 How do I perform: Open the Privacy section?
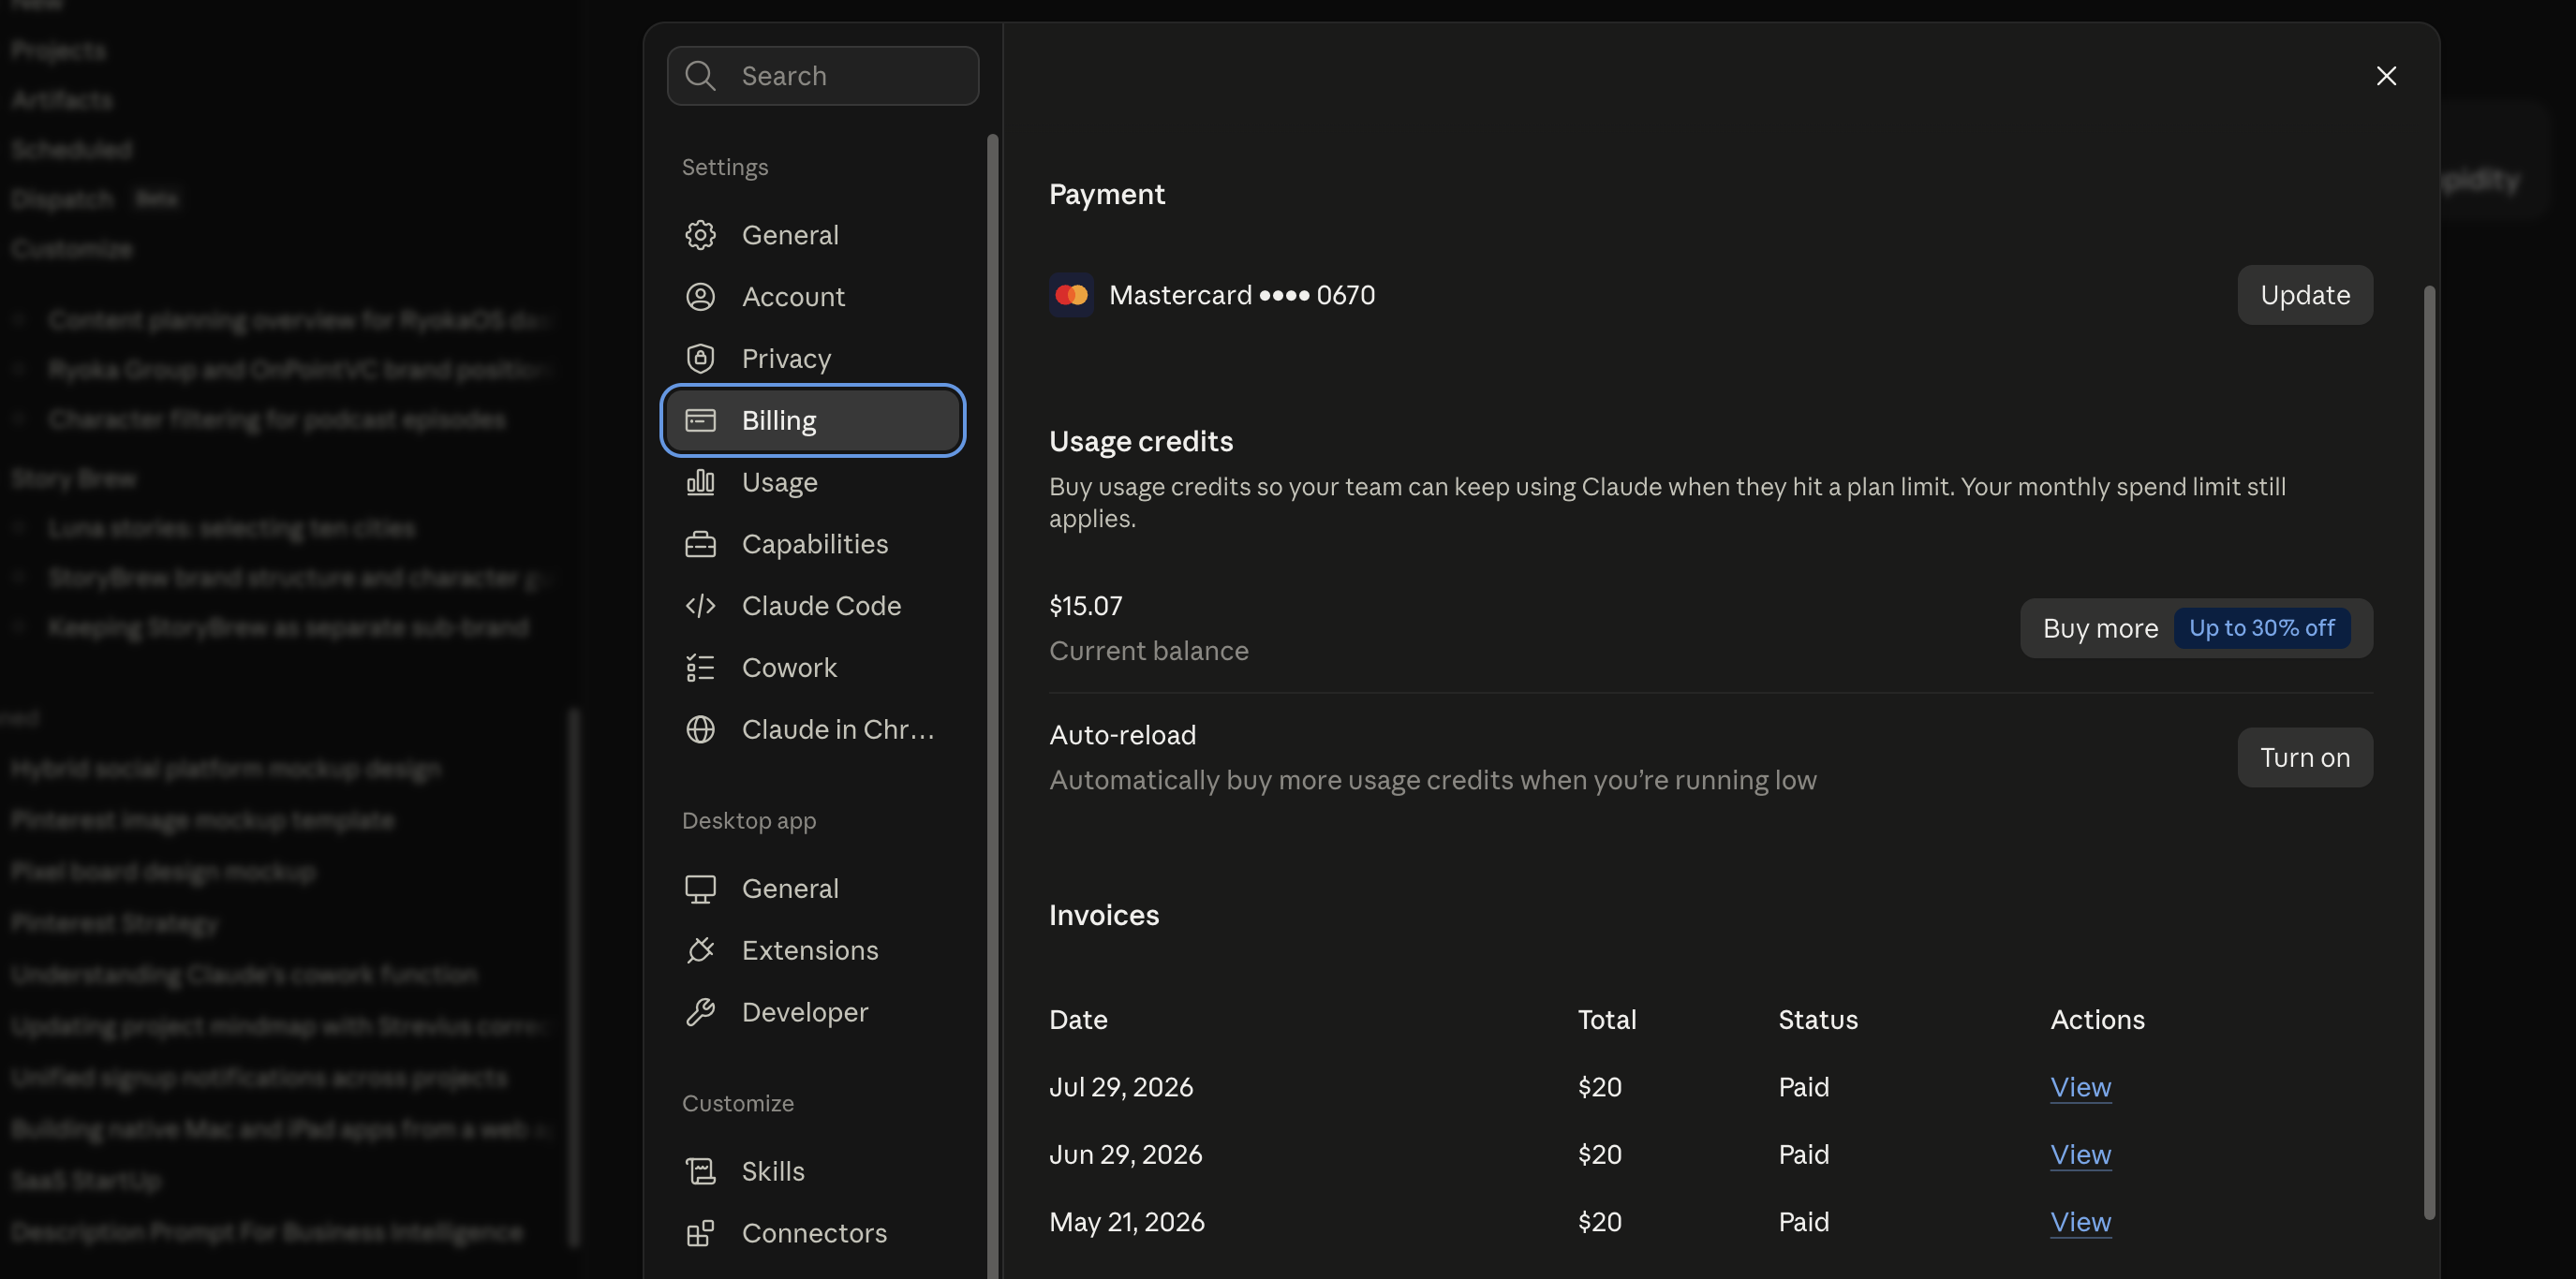812,359
